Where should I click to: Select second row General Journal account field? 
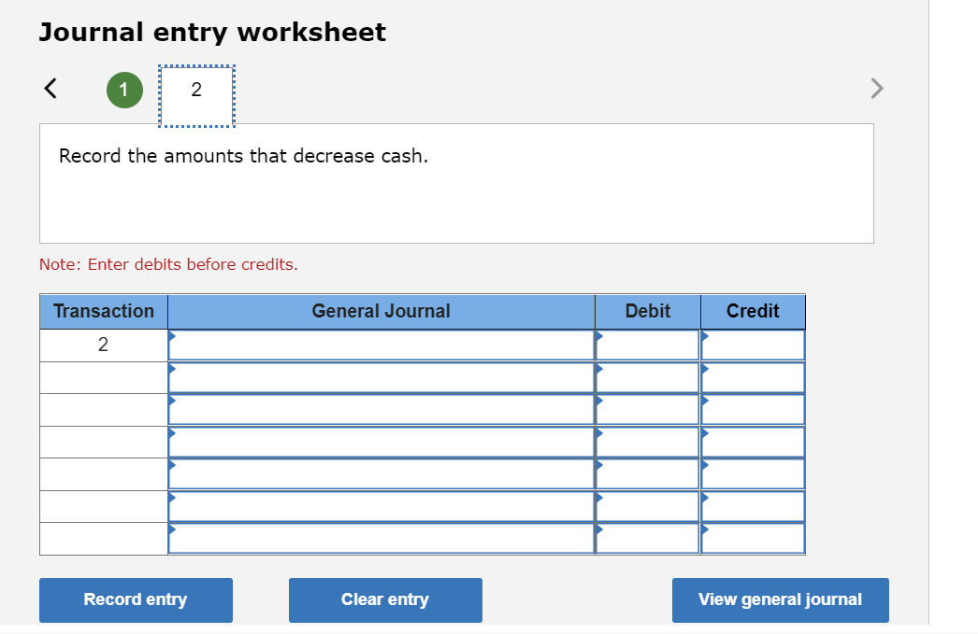point(381,377)
